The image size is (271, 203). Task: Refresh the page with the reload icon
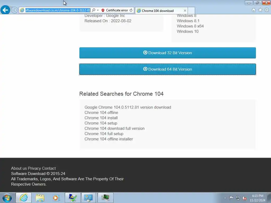click(x=131, y=10)
